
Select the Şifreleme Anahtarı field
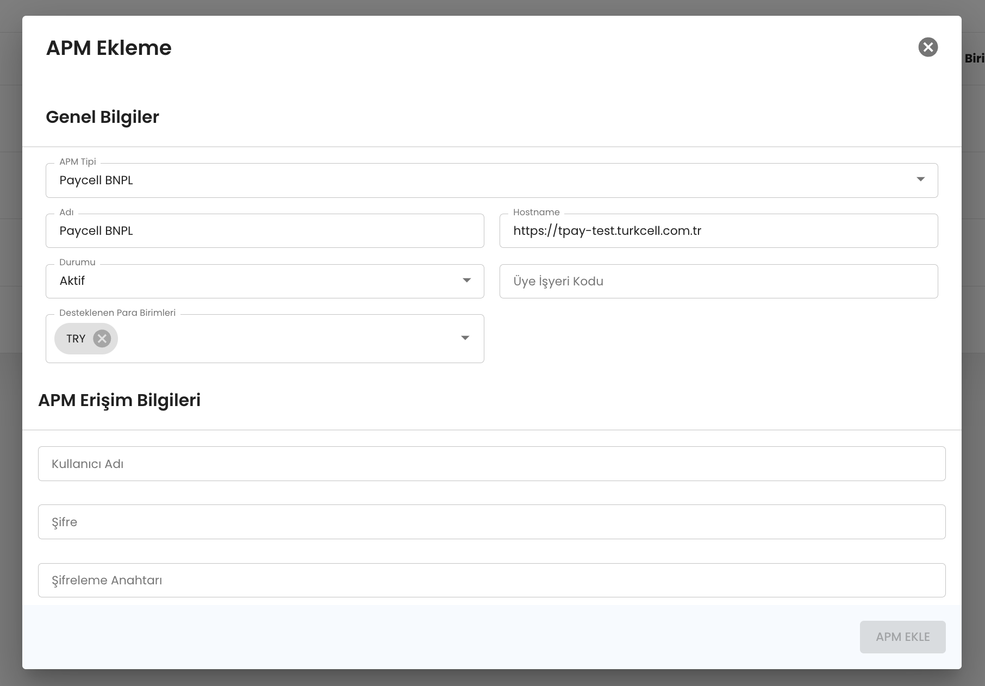click(x=492, y=580)
